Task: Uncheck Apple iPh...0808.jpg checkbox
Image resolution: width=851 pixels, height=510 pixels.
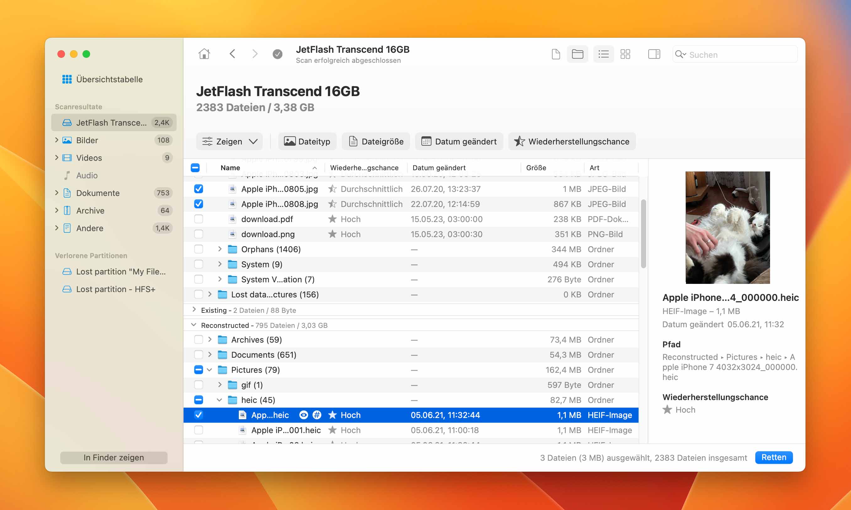Action: click(x=198, y=204)
